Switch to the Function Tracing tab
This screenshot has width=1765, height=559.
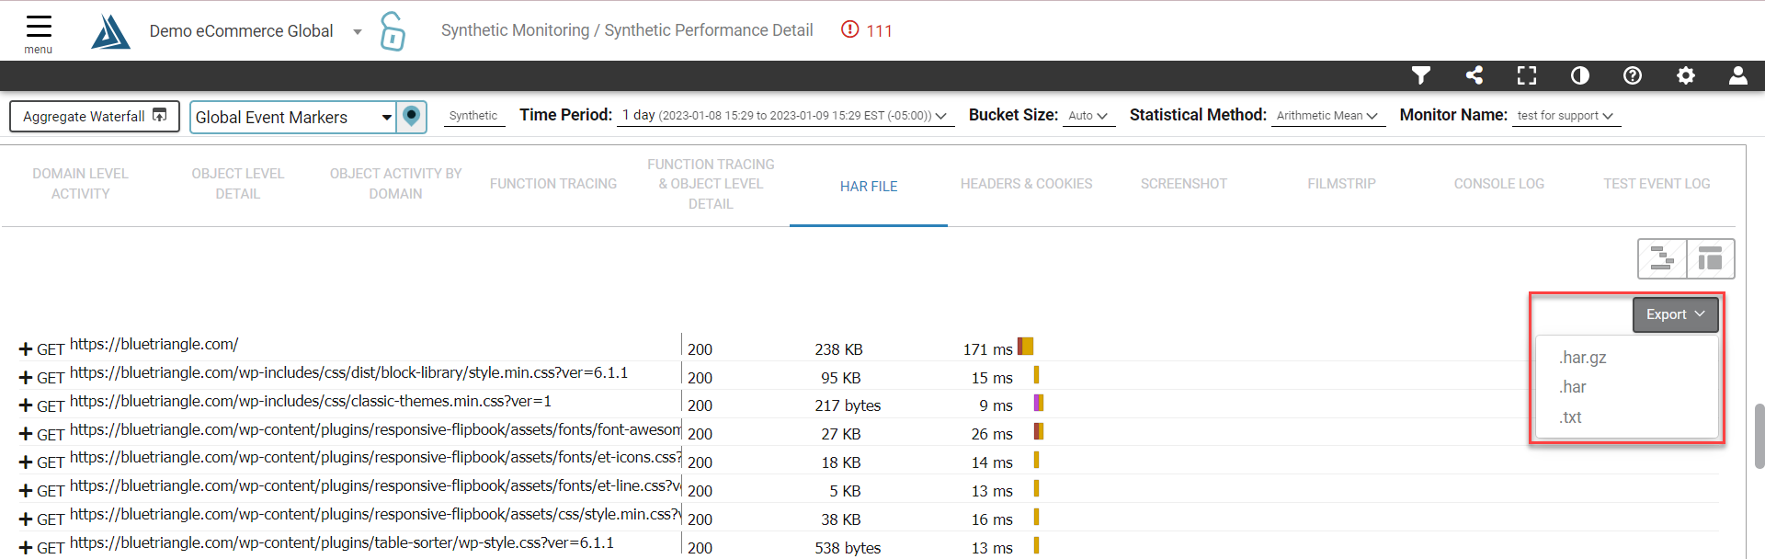553,184
